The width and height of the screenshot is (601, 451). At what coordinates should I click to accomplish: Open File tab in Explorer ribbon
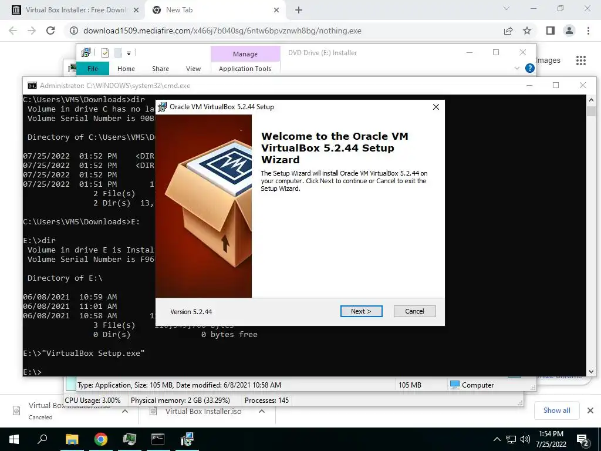93,69
